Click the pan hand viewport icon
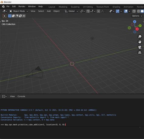This screenshot has height=139, width=144. 140,42
